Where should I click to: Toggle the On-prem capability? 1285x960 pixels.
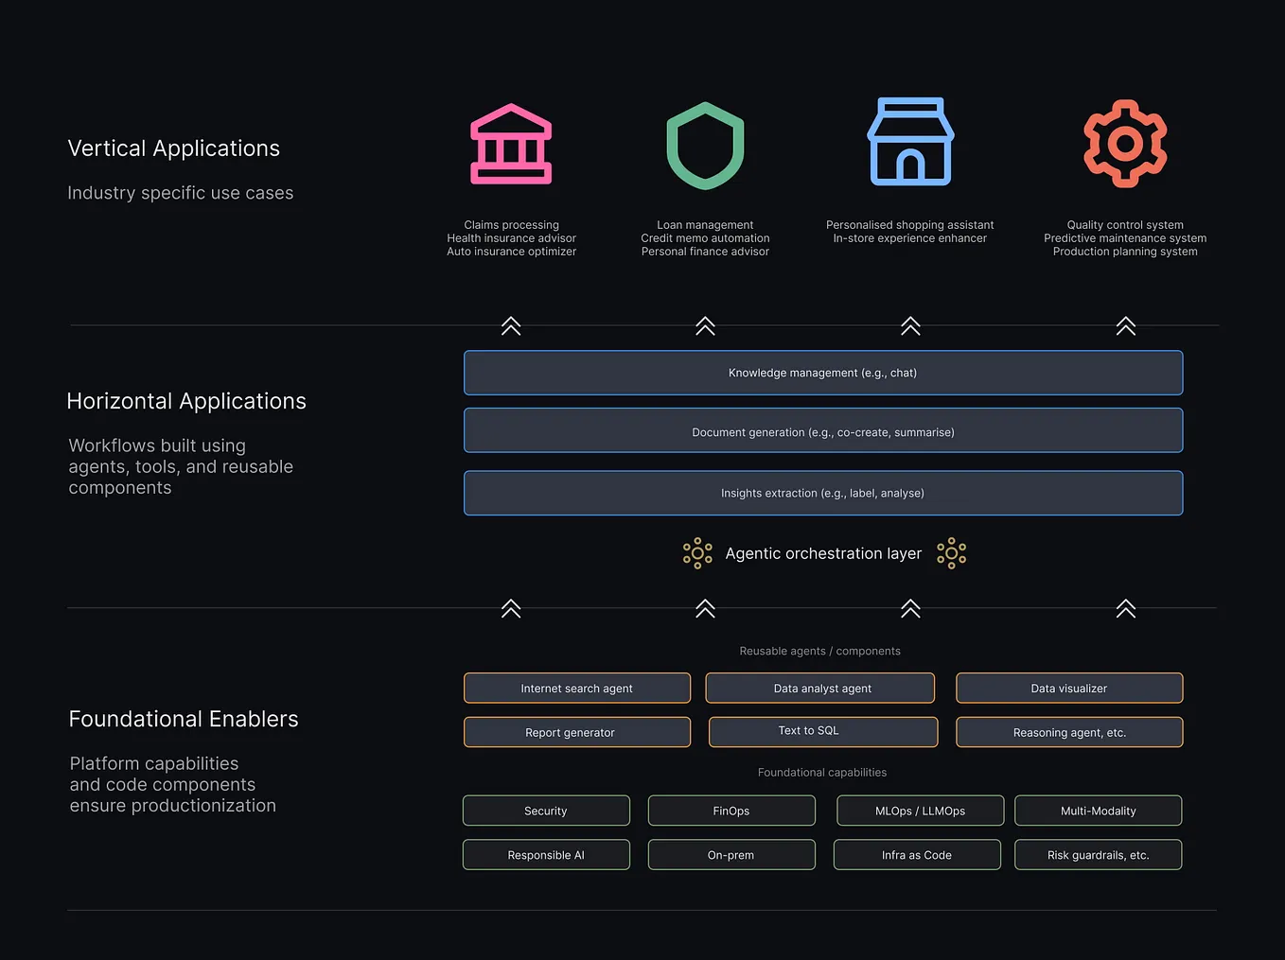point(731,854)
